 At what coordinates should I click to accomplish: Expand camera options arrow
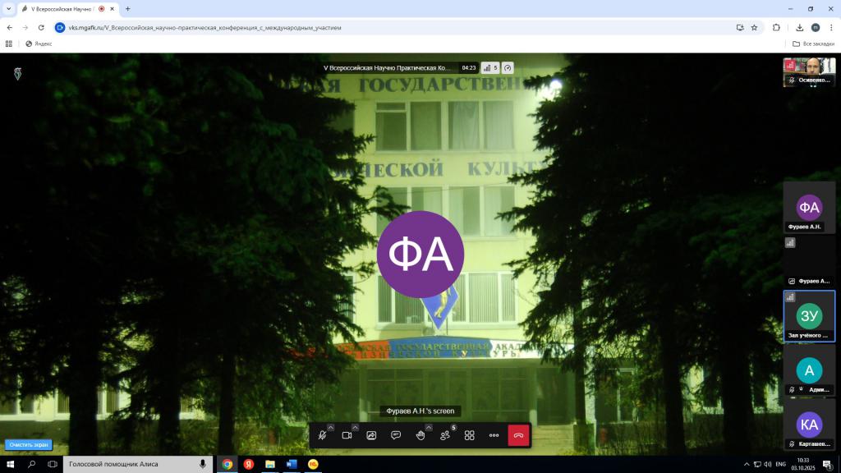[x=356, y=427]
